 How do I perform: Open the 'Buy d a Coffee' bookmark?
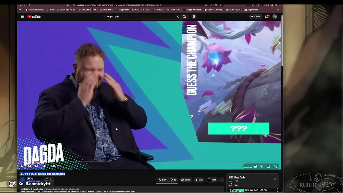click(174, 10)
